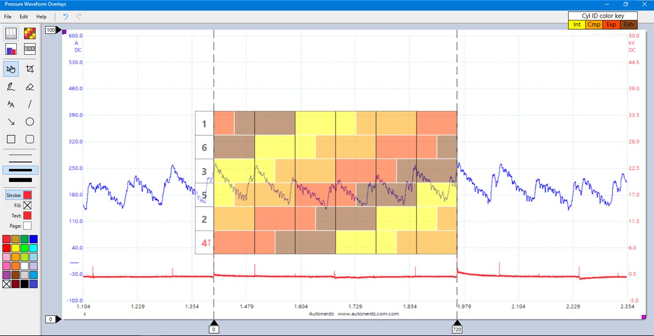Screen dimensions: 654x336
Task: Select the freehand squiggle drawing tool
Action: click(10, 86)
